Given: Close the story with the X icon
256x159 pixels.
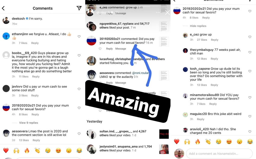Looking at the screenshot, I should (x=167, y=13).
